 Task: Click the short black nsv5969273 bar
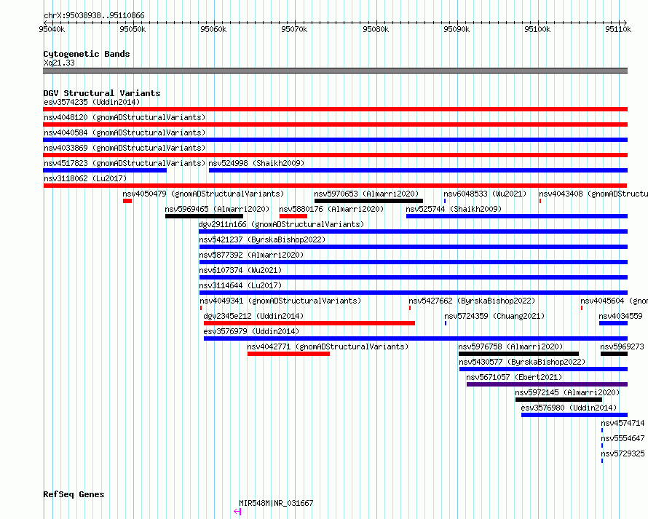[614, 354]
